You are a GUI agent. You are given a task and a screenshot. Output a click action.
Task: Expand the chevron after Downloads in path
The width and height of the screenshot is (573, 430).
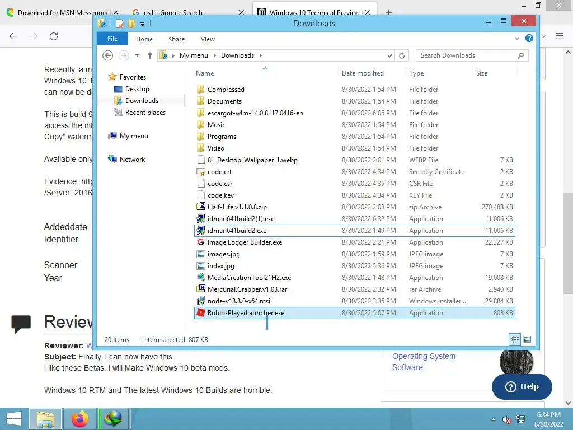coord(261,55)
